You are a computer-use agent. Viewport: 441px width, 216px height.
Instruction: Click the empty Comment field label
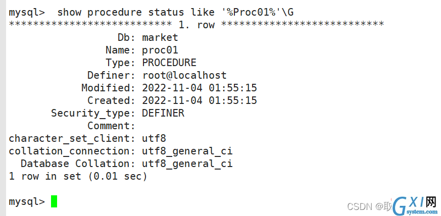click(111, 126)
